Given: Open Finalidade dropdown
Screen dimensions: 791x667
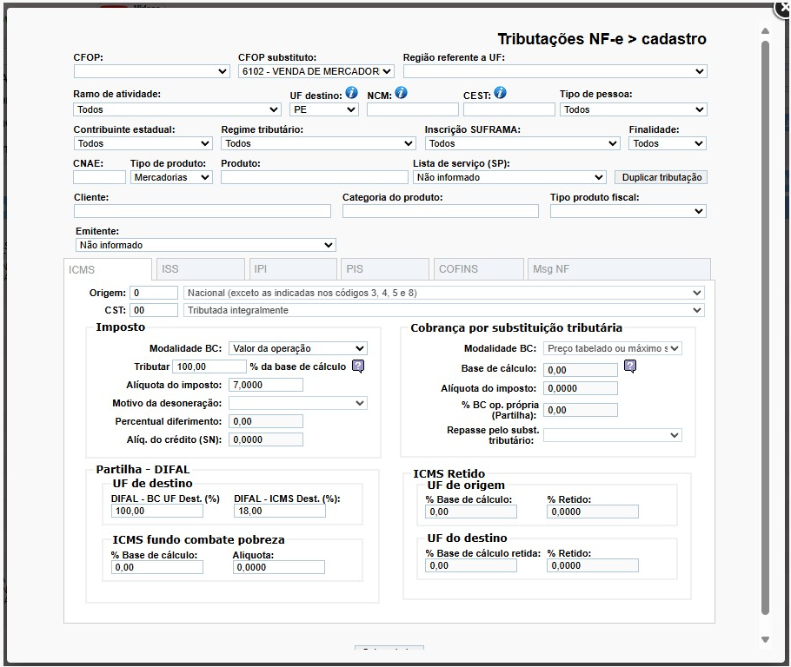Looking at the screenshot, I should pos(668,143).
